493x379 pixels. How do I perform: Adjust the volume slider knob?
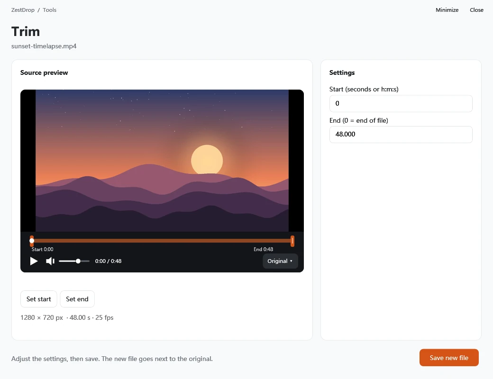point(78,261)
